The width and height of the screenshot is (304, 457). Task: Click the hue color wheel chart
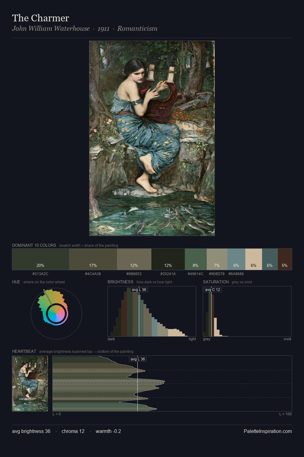pyautogui.click(x=56, y=314)
